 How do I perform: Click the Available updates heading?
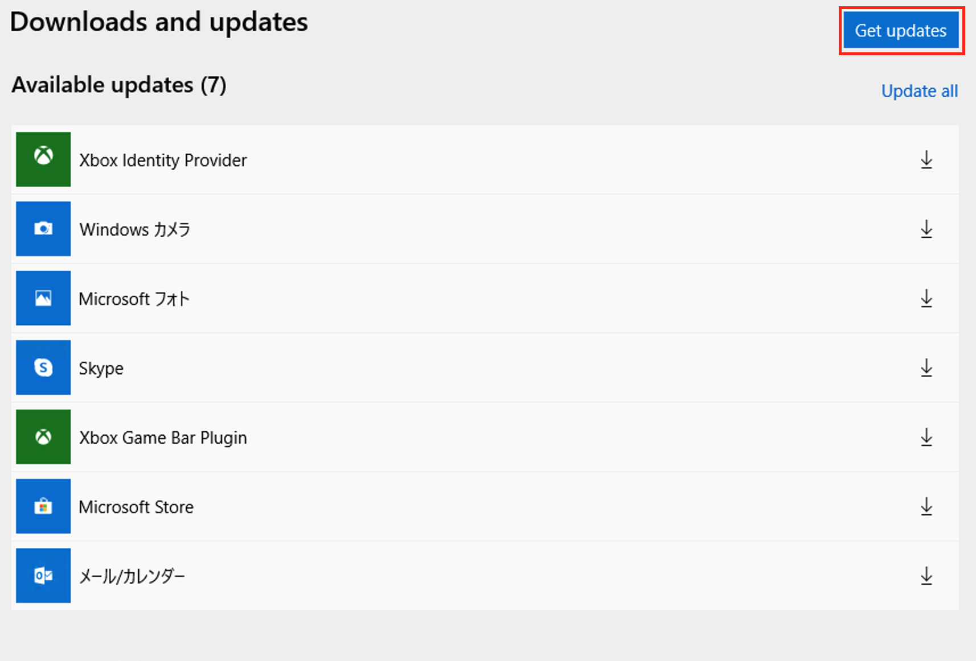tap(119, 85)
